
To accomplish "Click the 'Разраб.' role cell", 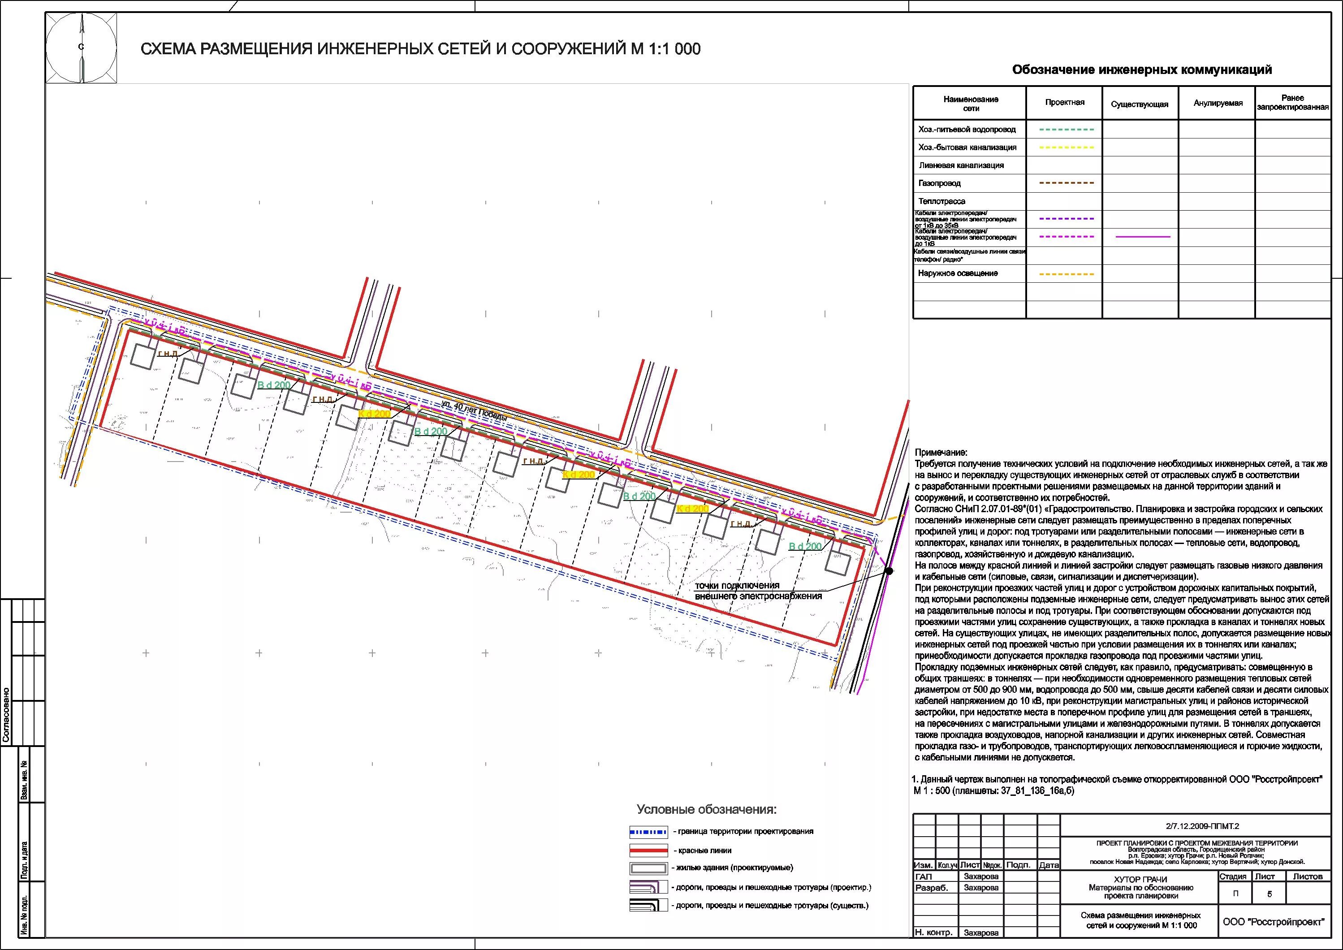I will coord(937,887).
